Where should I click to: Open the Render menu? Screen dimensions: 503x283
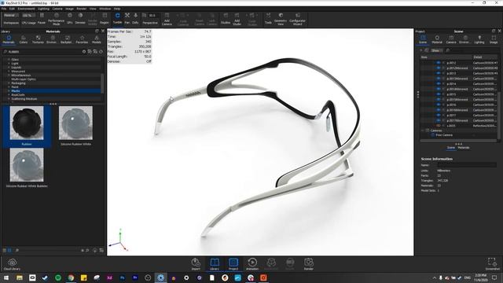pos(82,9)
